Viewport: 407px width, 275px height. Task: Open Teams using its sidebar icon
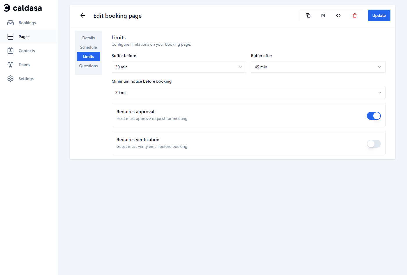pyautogui.click(x=10, y=64)
